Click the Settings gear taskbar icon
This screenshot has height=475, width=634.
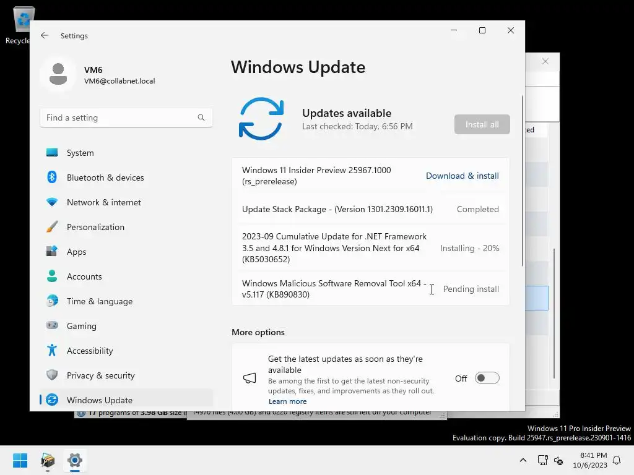click(x=75, y=460)
